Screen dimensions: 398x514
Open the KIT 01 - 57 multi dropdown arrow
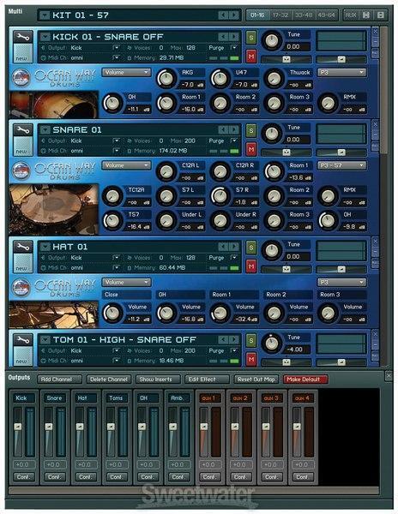click(x=45, y=15)
